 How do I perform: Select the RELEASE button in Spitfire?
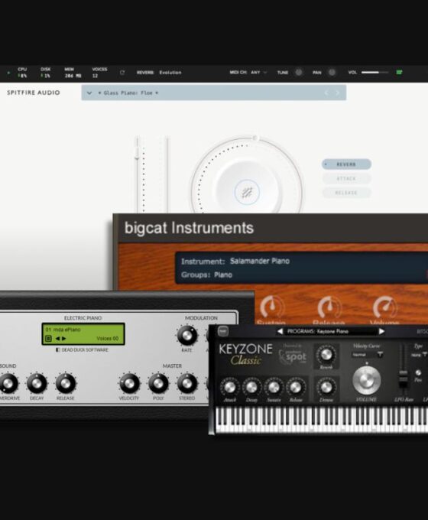pos(346,193)
